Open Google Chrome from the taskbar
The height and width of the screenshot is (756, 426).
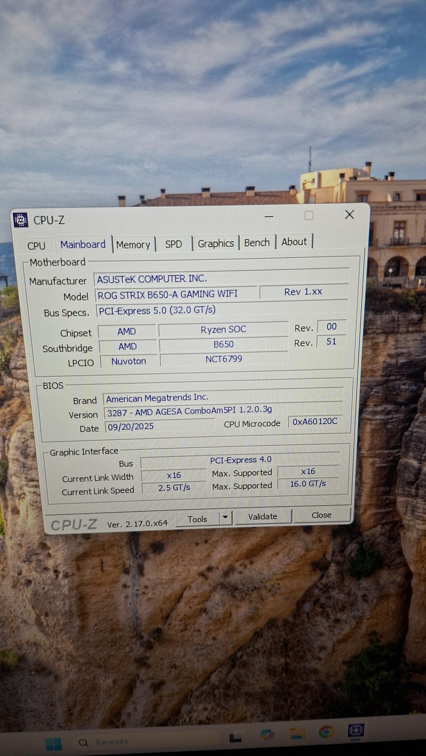pos(326,732)
